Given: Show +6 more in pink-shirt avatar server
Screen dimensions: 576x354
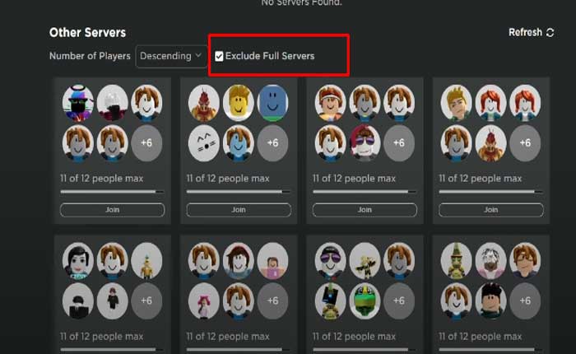Looking at the screenshot, I should pos(272,300).
